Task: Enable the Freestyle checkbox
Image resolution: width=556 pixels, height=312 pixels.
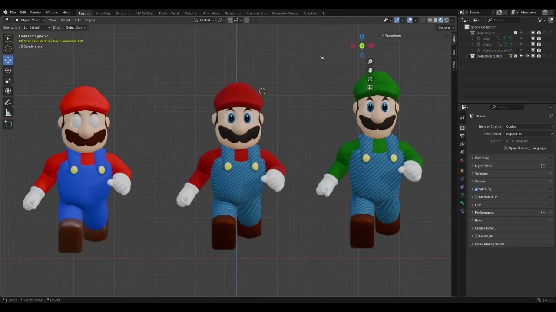Action: point(477,236)
